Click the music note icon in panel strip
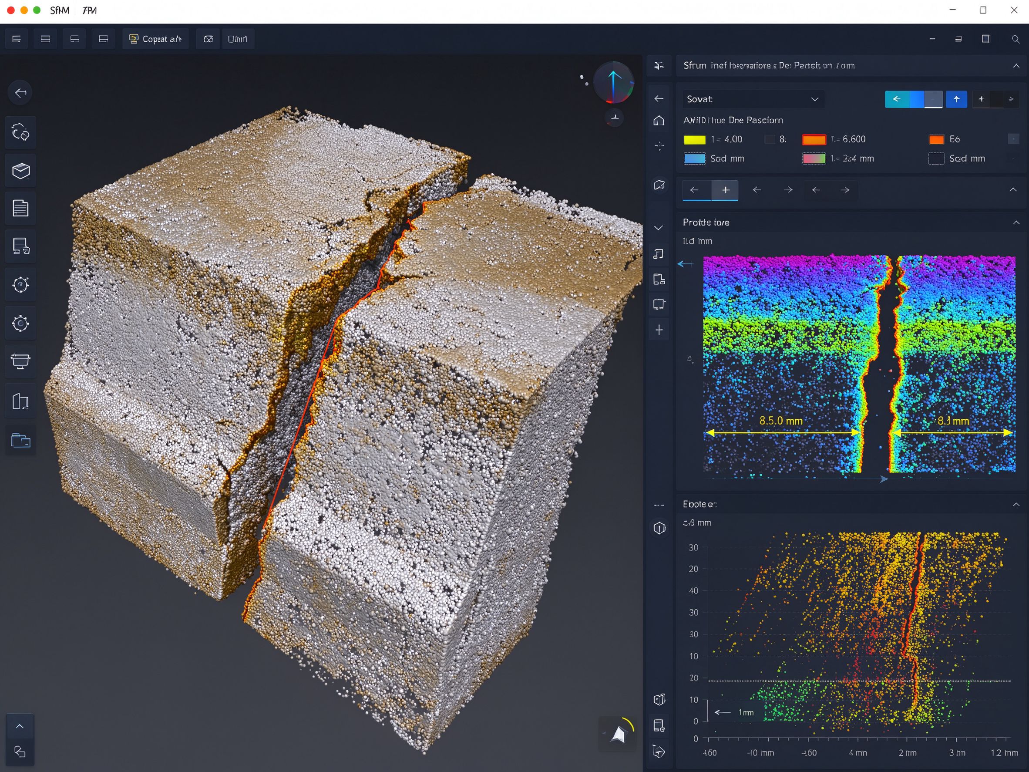Image resolution: width=1029 pixels, height=772 pixels. (659, 253)
